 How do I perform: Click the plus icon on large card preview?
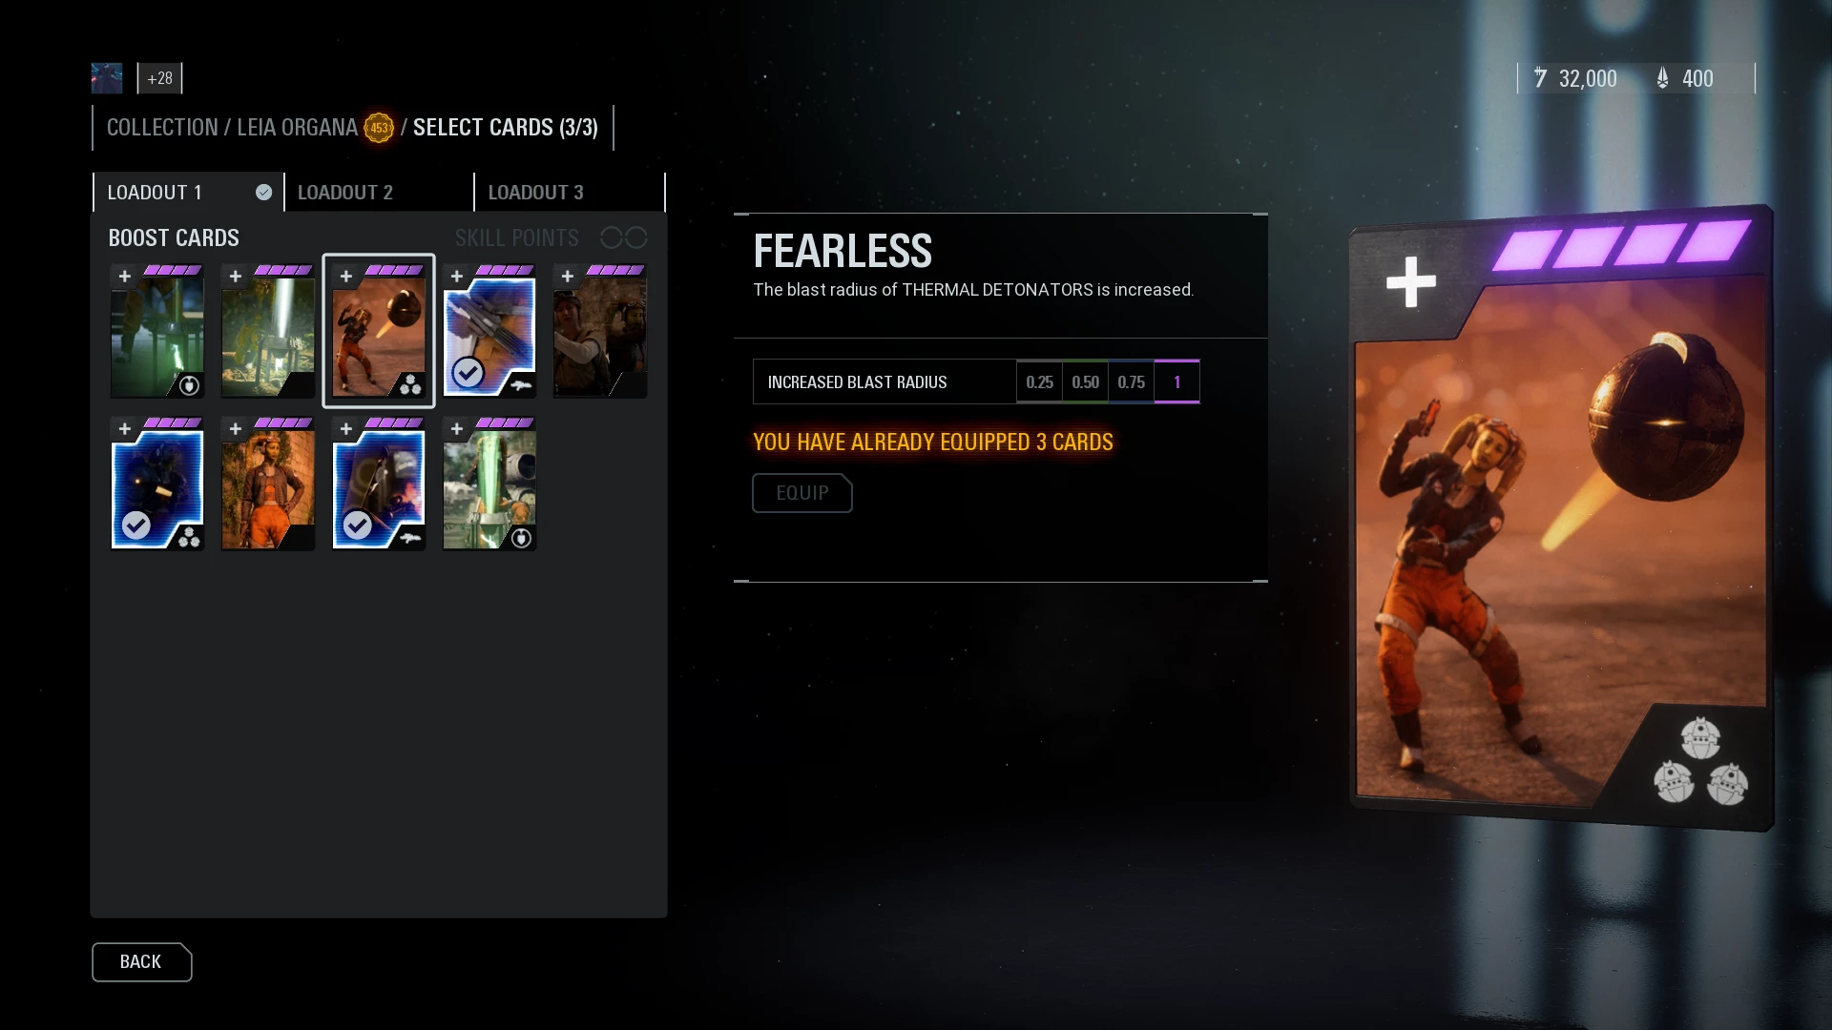click(x=1410, y=282)
